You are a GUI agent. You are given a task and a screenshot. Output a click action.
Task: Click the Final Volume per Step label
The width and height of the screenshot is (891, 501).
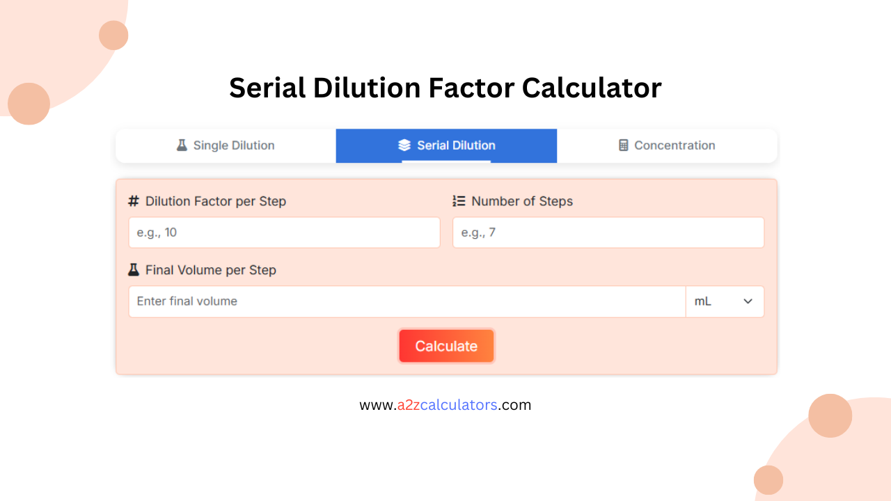(x=211, y=270)
